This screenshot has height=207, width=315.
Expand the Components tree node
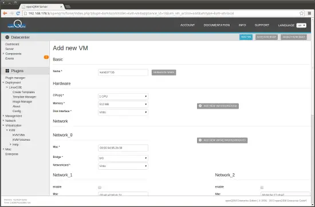[3, 54]
